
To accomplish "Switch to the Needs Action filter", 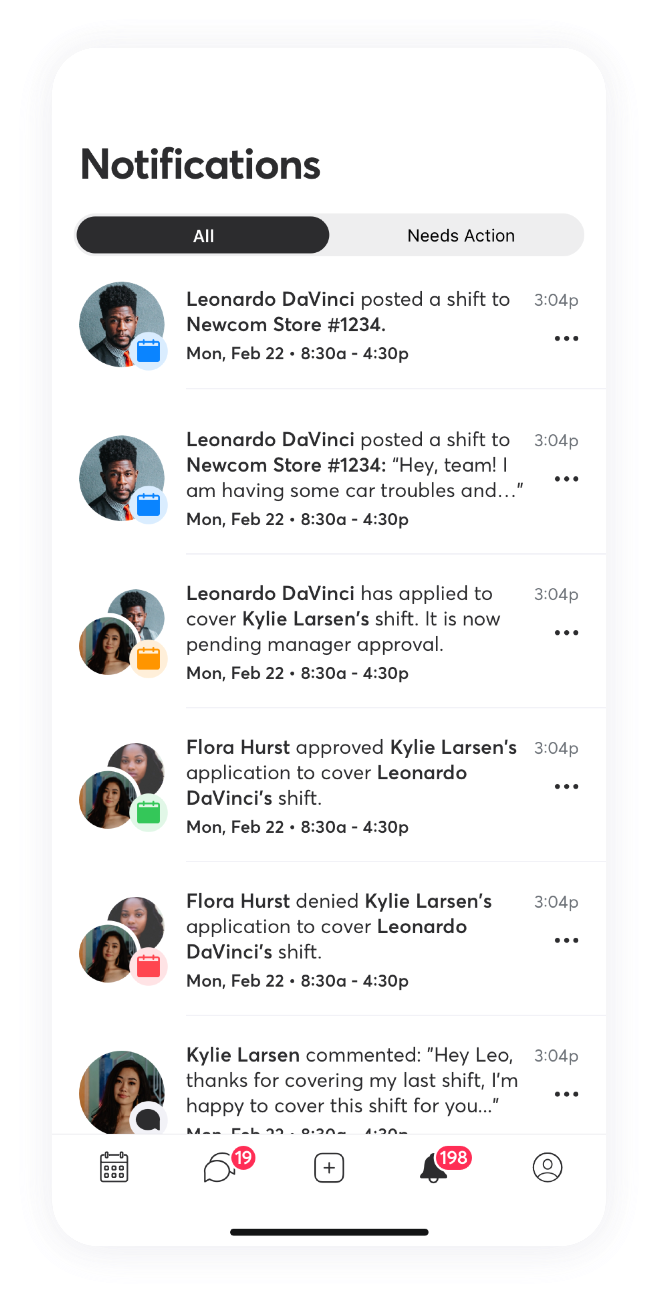I will pos(460,235).
